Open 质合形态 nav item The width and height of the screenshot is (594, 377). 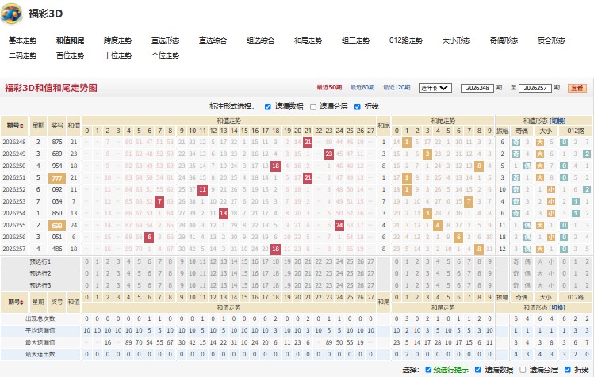click(551, 40)
